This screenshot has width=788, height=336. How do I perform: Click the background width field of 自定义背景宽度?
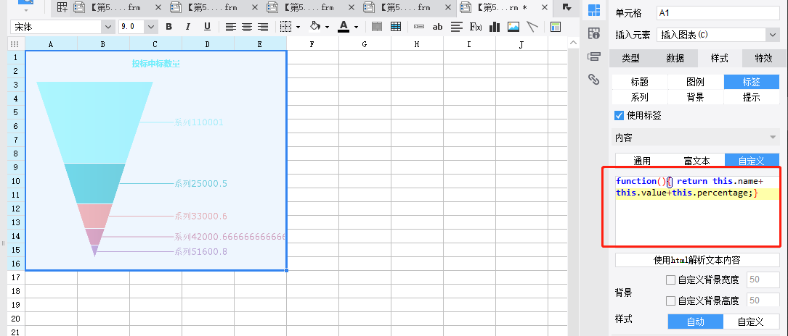coord(763,280)
